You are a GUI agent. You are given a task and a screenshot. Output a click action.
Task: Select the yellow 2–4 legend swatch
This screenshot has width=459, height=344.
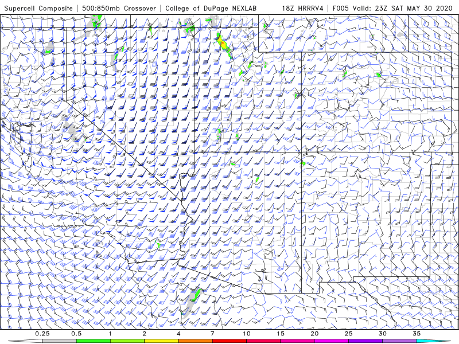coord(161,341)
